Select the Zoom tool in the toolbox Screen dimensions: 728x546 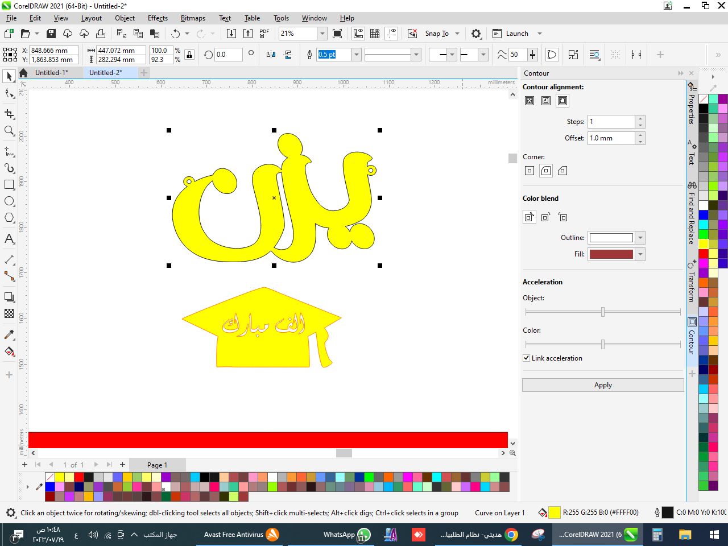[x=9, y=131]
